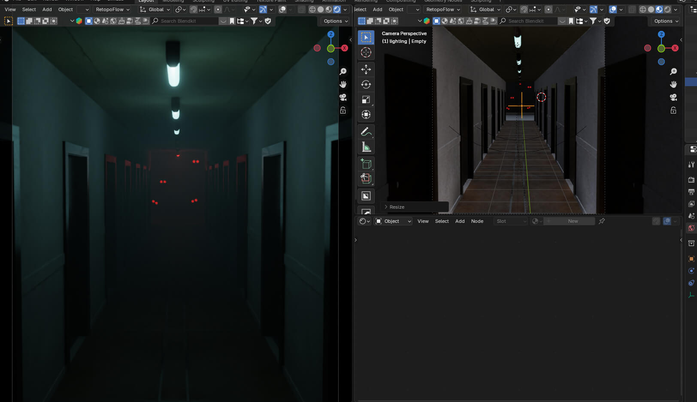Click the pan hand icon in left viewport

(x=343, y=84)
